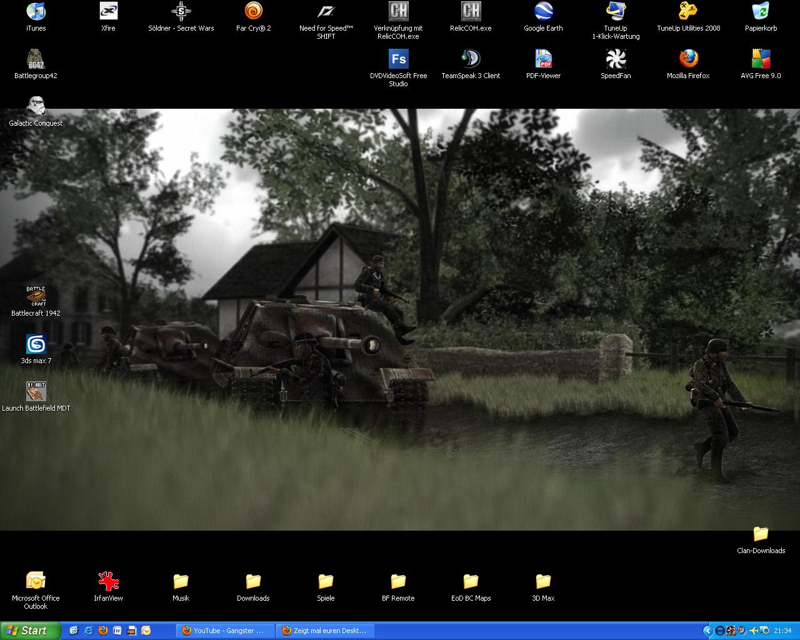Select the Söldner - Secret Wars shortcut
Viewport: 800px width, 640px height.
[x=181, y=17]
